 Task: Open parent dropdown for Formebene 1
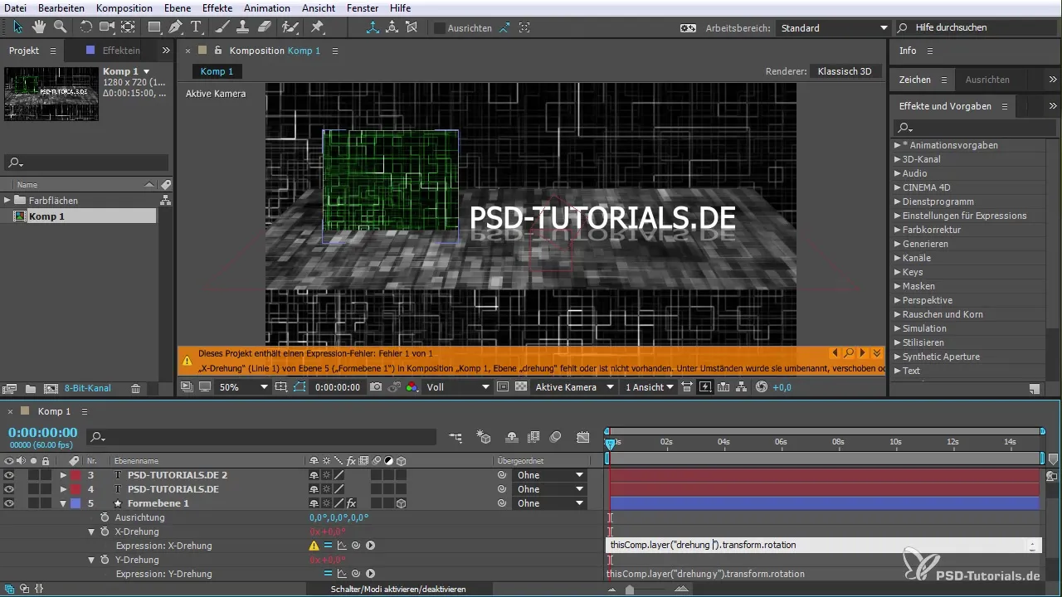tap(551, 503)
